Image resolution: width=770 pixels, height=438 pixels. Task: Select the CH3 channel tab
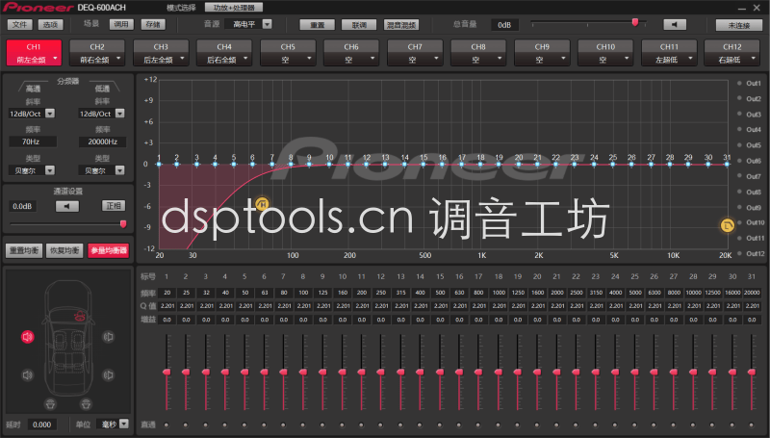(161, 53)
